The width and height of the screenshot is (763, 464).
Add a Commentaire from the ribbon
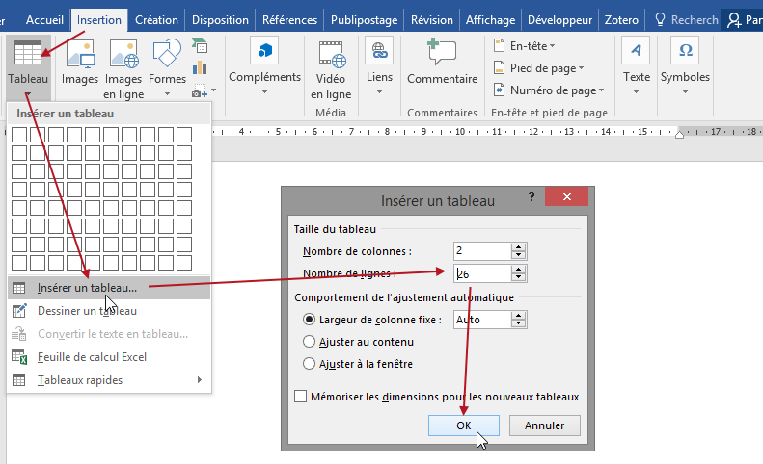point(442,63)
